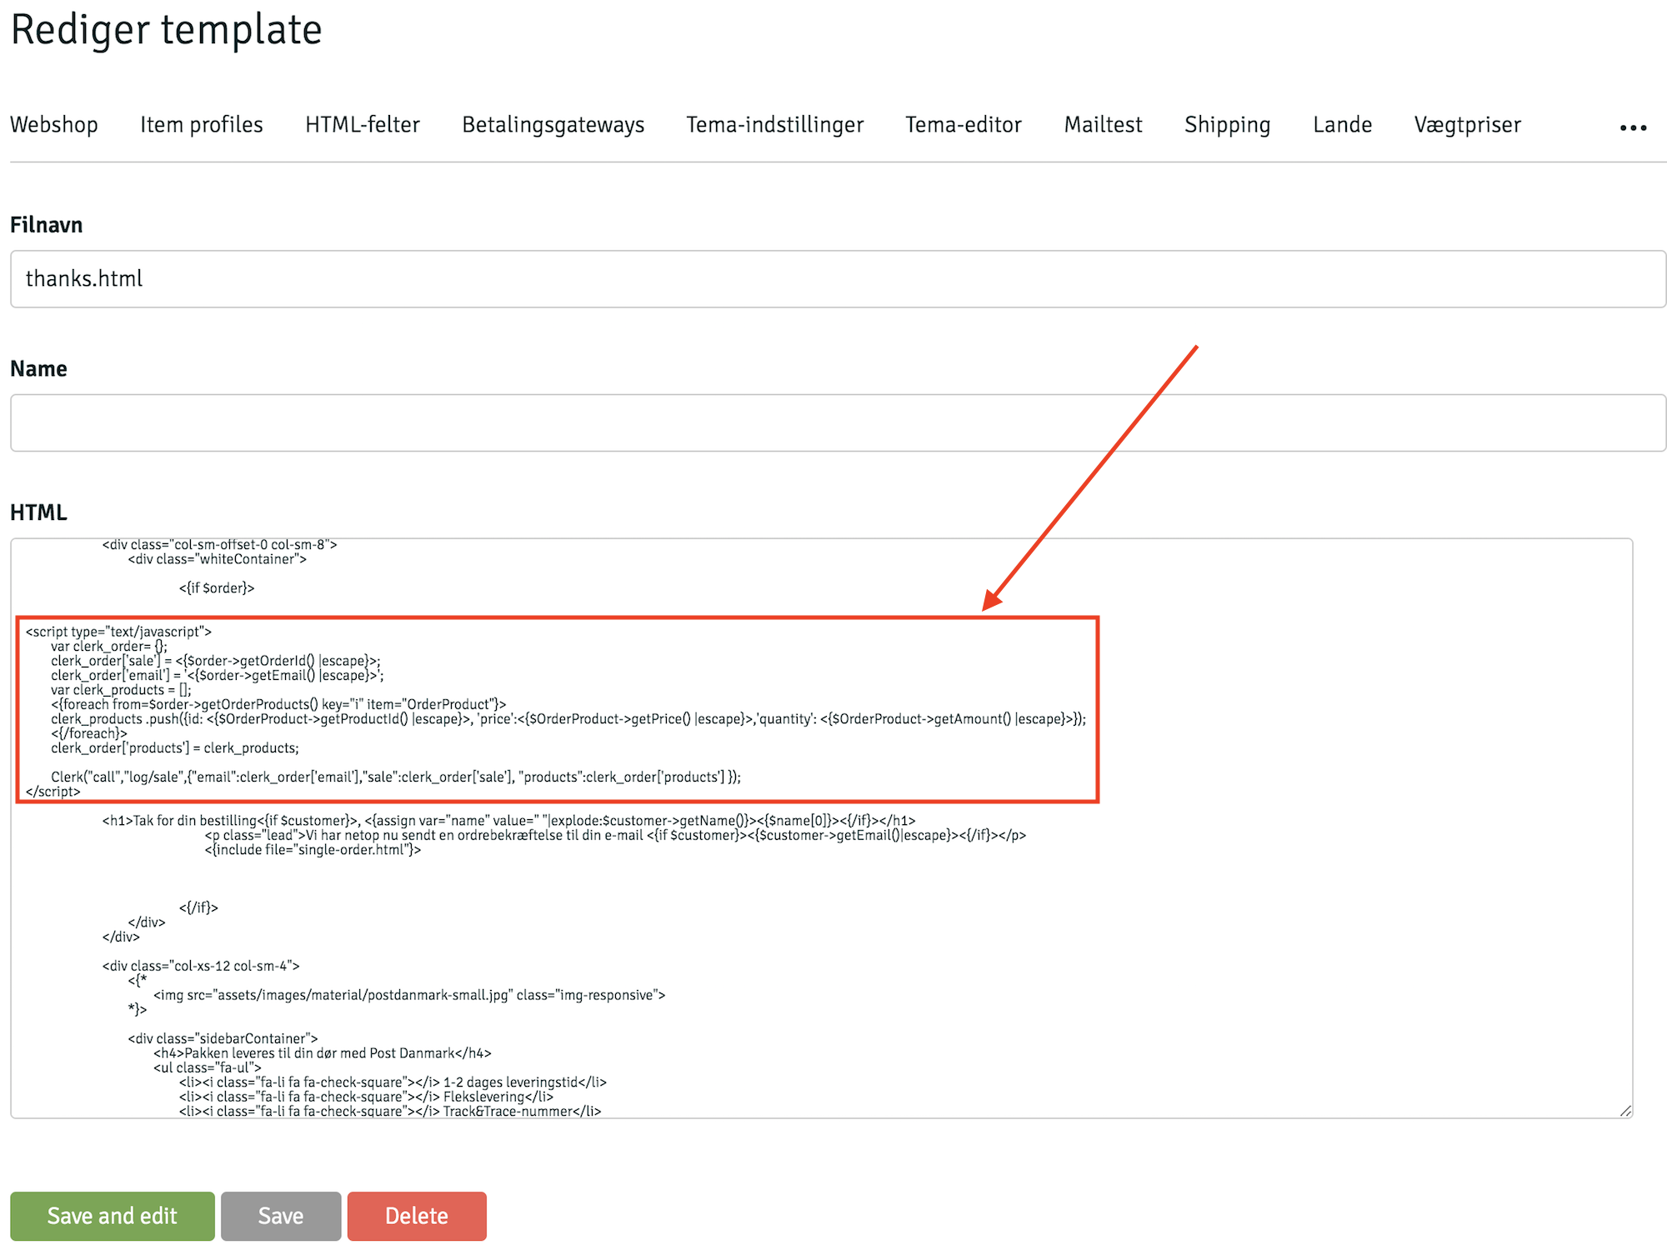The width and height of the screenshot is (1667, 1260).
Task: Click the Mailtest tab
Action: coord(1102,125)
